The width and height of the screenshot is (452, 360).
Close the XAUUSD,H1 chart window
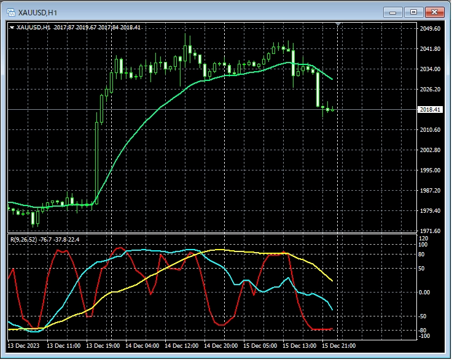point(435,12)
